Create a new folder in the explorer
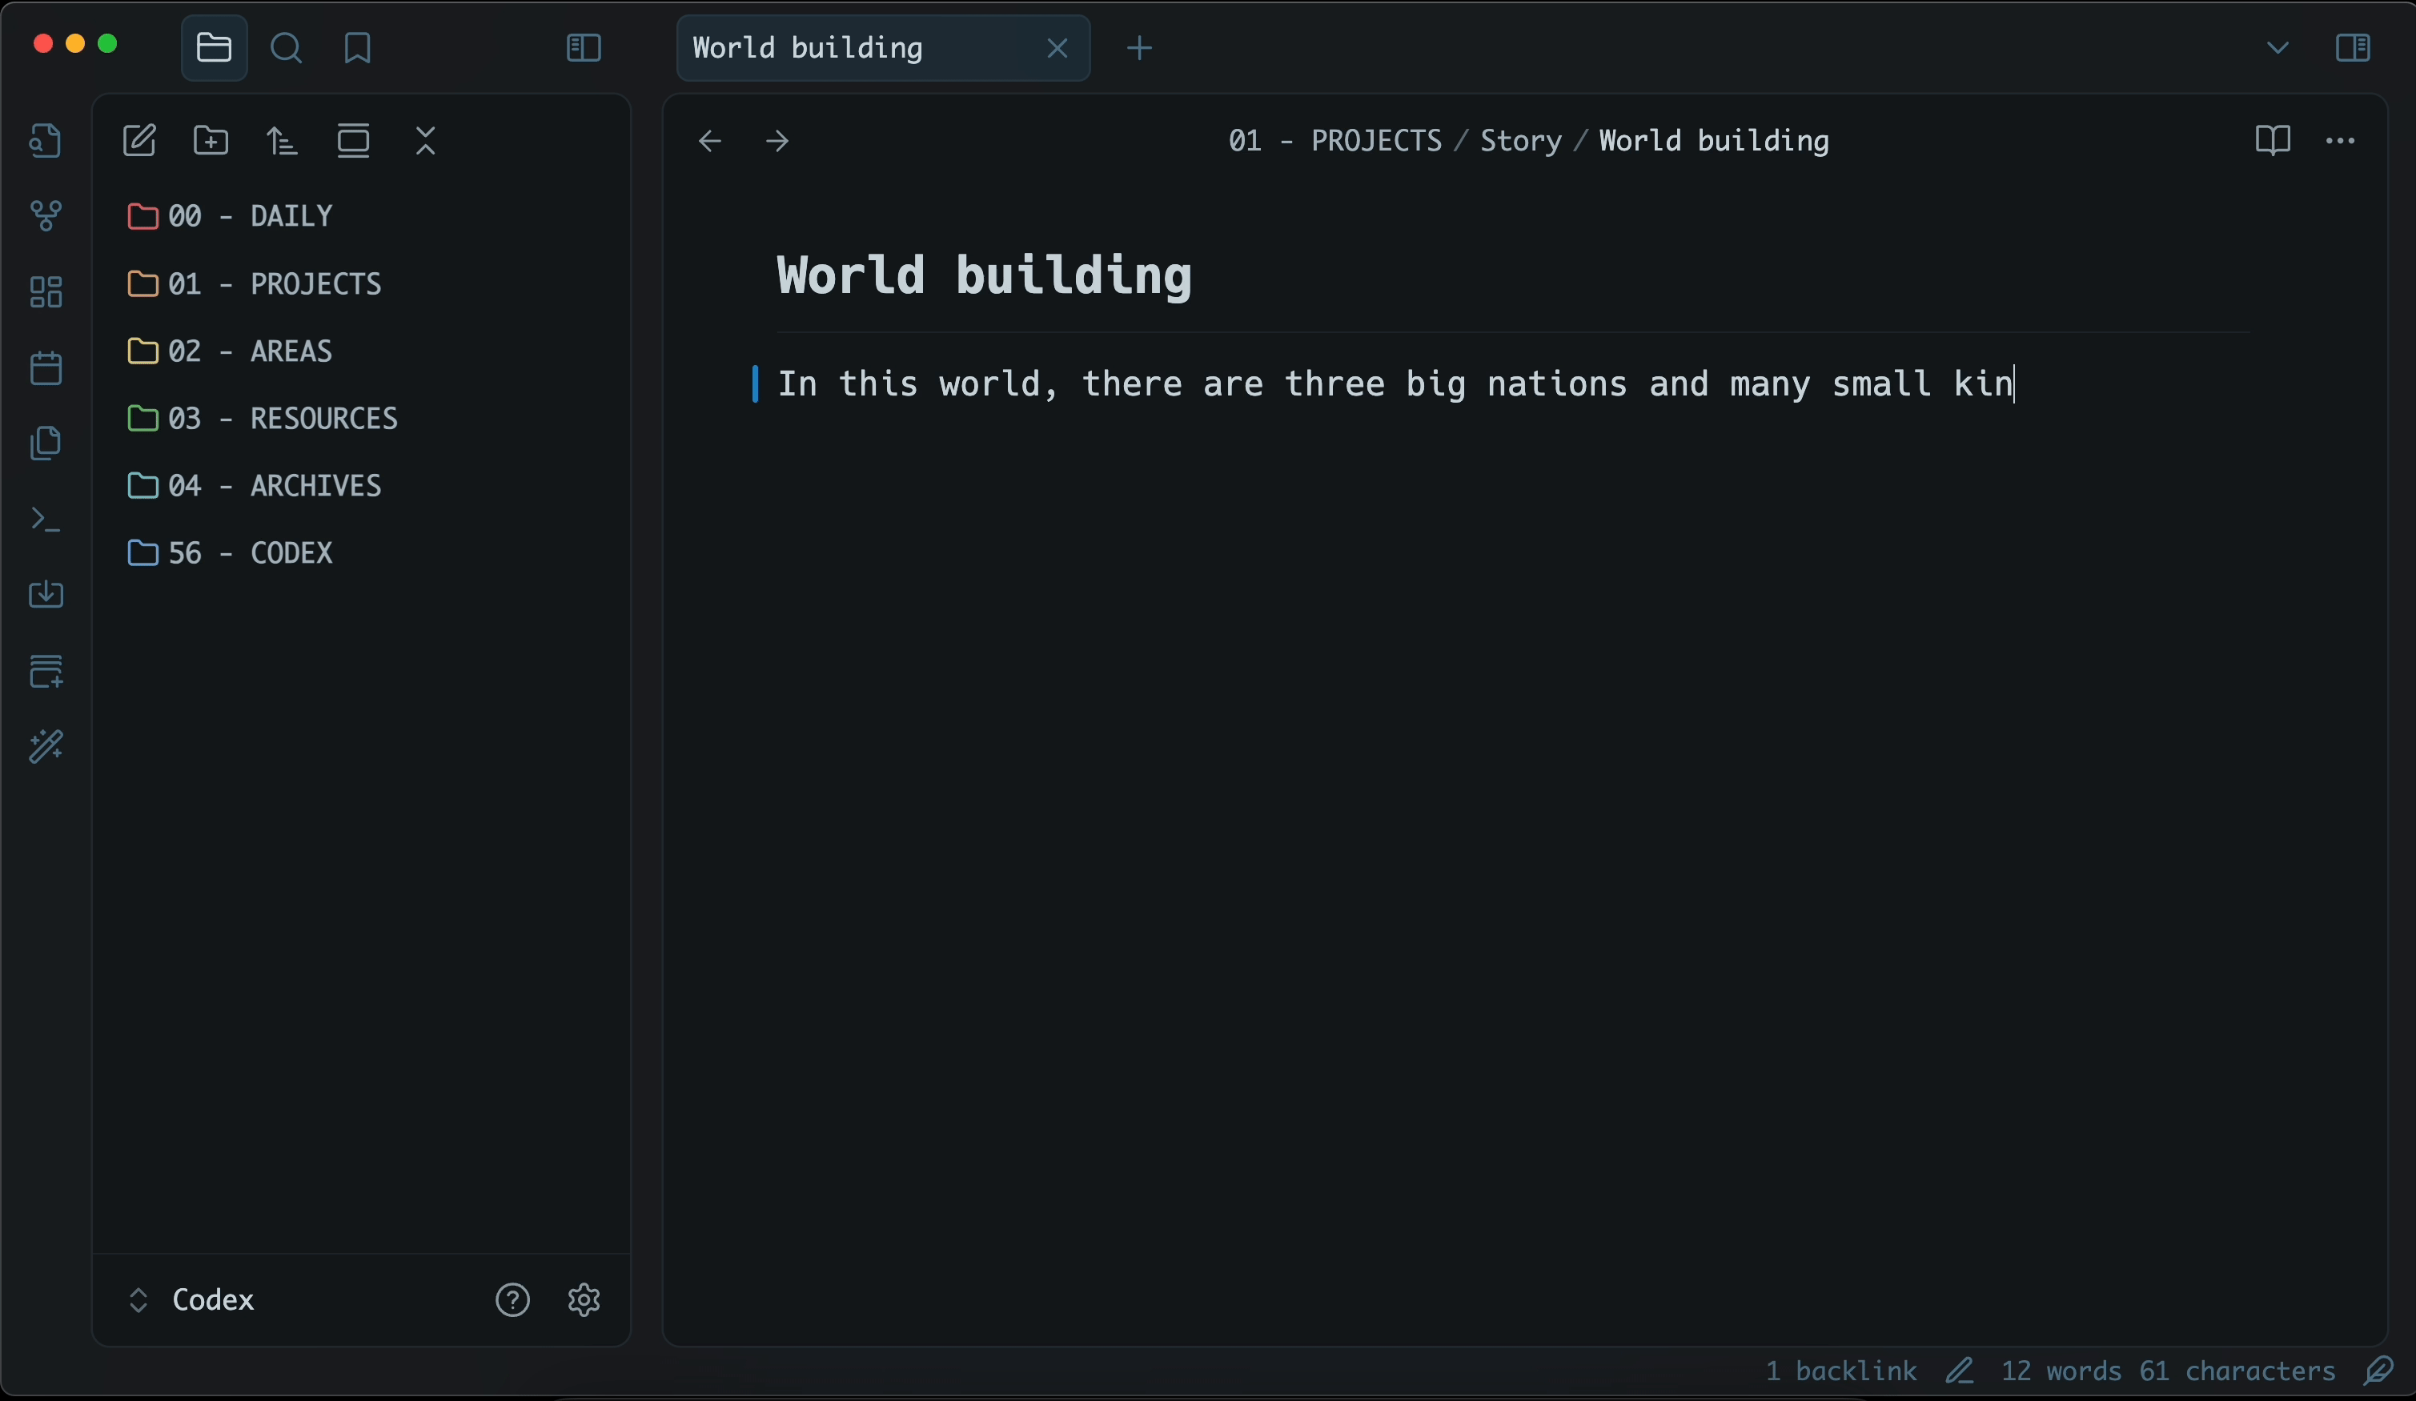The height and width of the screenshot is (1401, 2416). click(211, 141)
